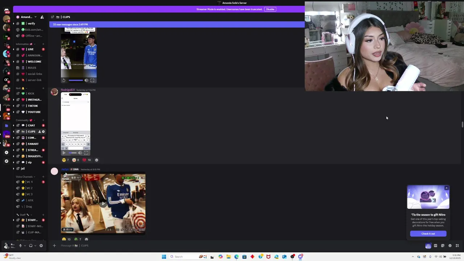Open the KICK notification channel

pyautogui.click(x=30, y=94)
